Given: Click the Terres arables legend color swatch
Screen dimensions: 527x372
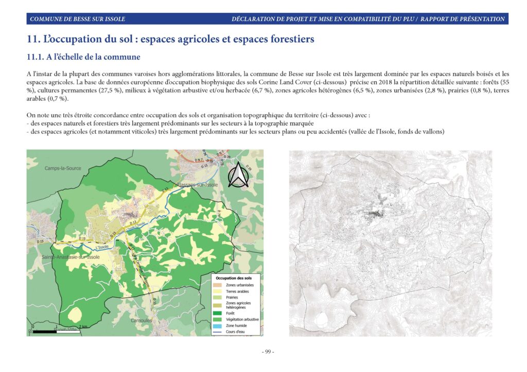Looking at the screenshot, I should (x=218, y=291).
